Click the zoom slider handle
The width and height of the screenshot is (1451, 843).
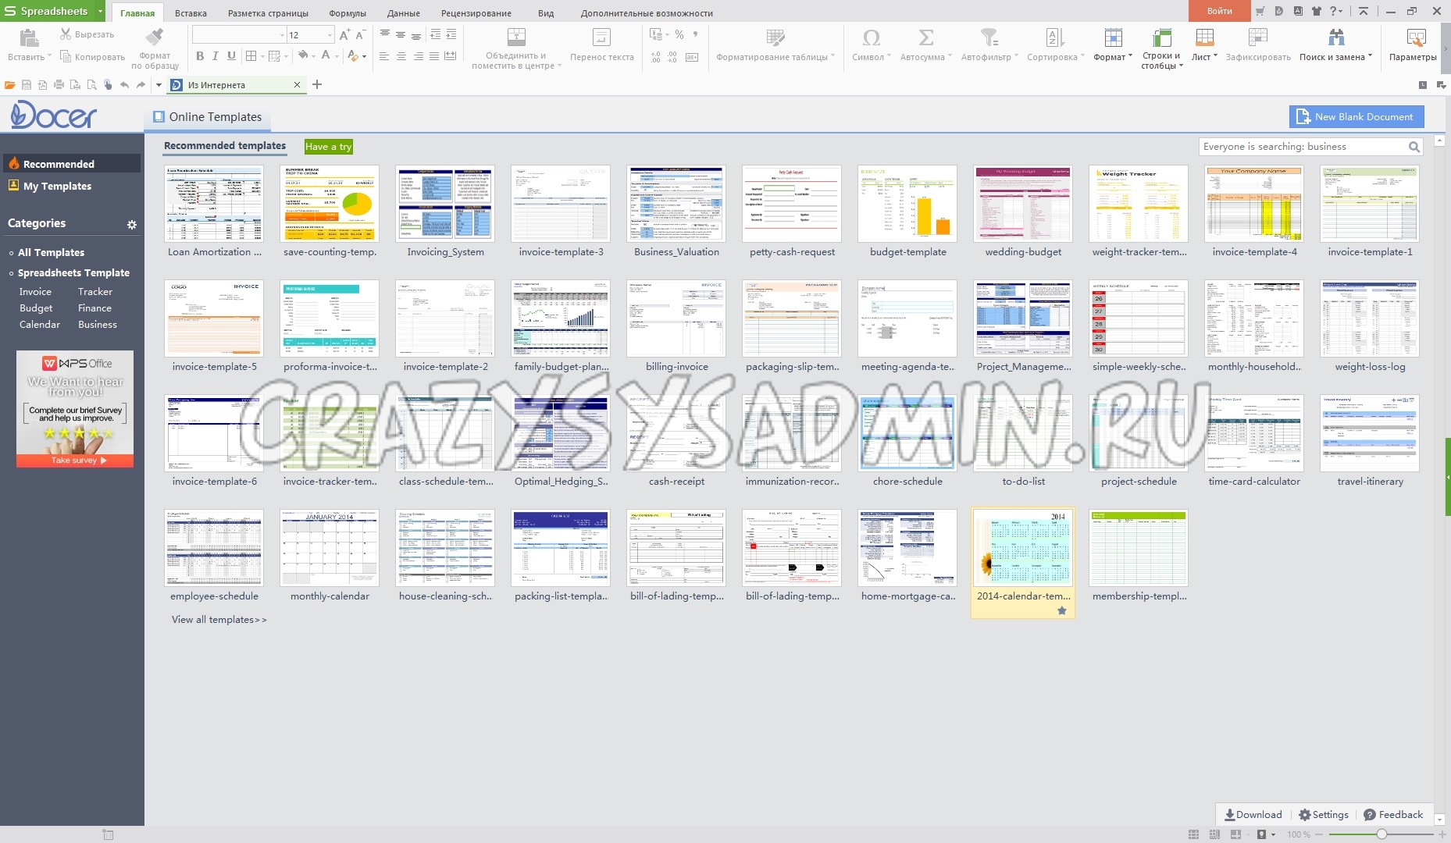(x=1381, y=834)
